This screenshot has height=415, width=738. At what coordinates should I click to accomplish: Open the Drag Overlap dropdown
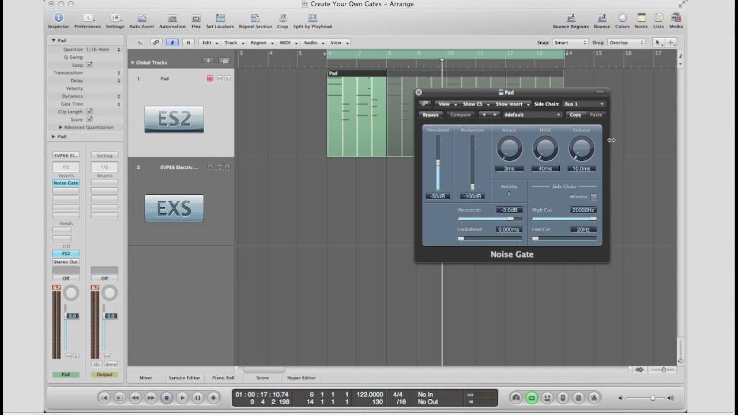point(626,43)
